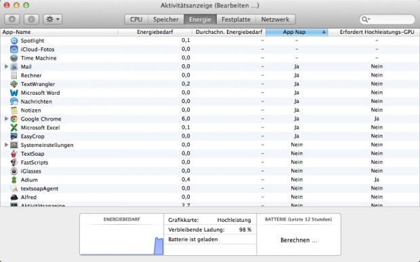Select the TextWrangler row name
Viewport: 420px width, 262px height.
pos(38,84)
